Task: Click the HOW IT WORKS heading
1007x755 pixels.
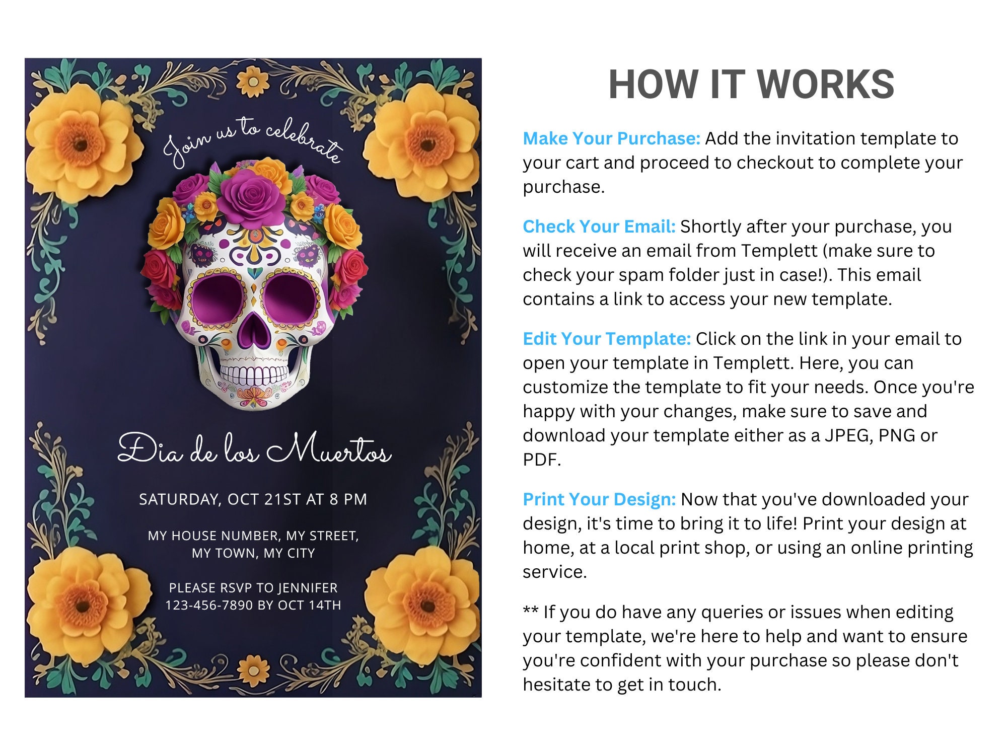Action: (x=751, y=84)
